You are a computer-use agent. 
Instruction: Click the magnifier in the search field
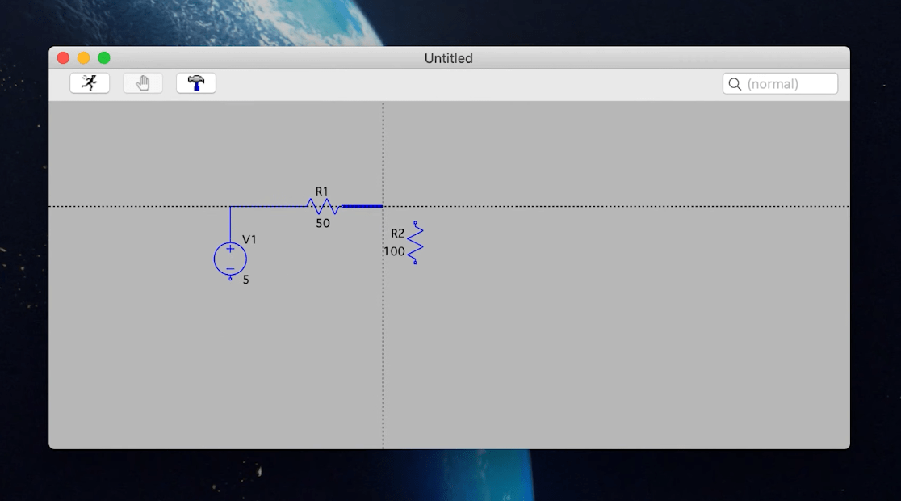735,83
